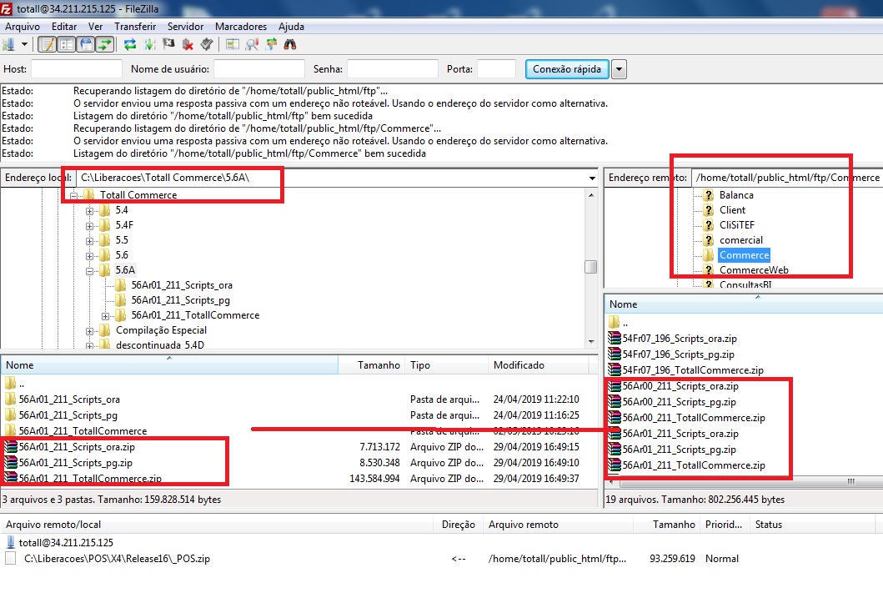Viewport: 883px width, 613px height.
Task: Open the Transferir menu
Action: tap(135, 27)
